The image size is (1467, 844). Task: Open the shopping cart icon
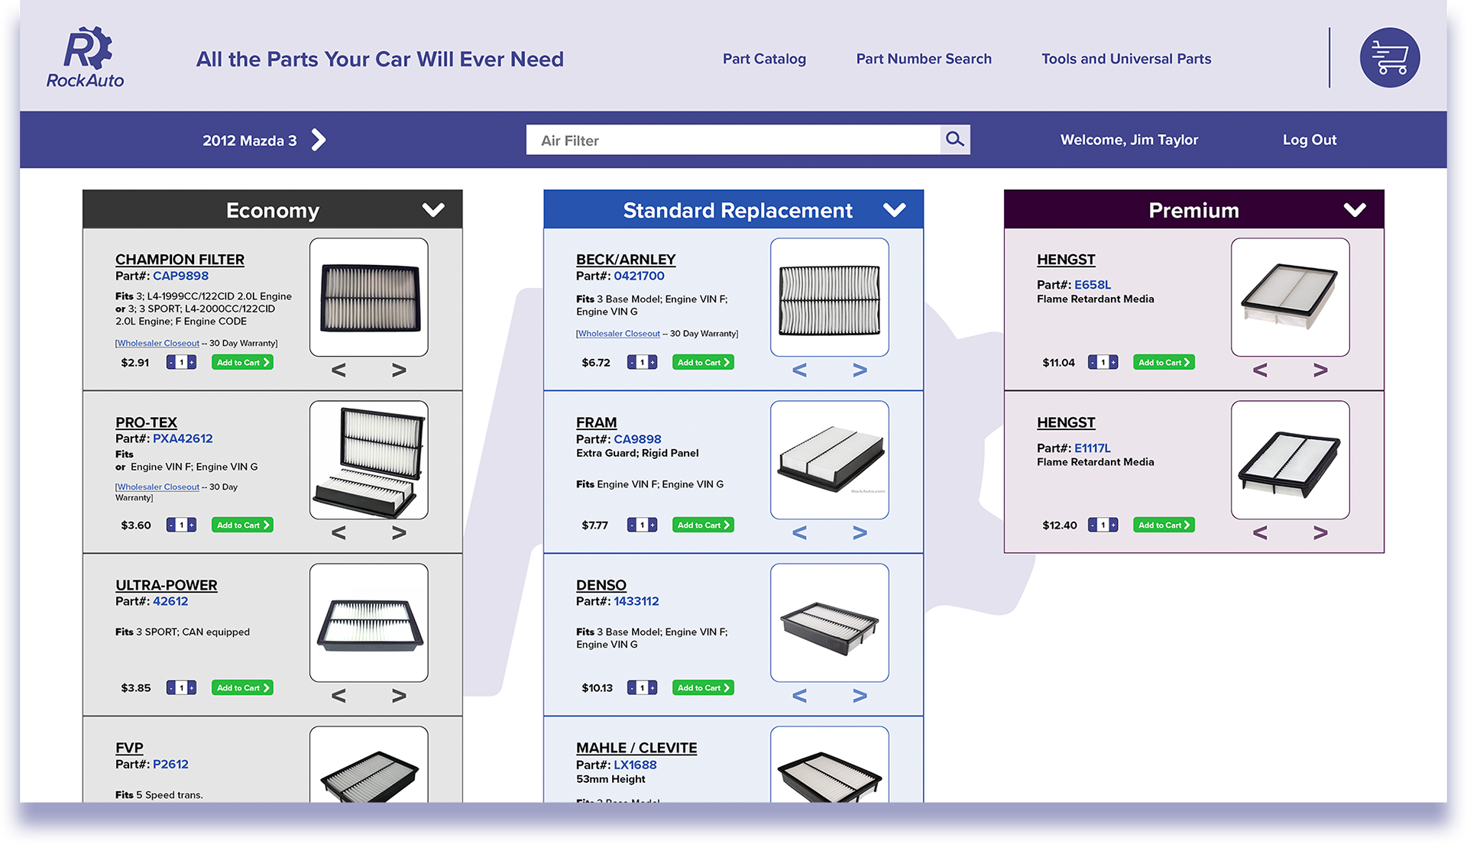click(1389, 58)
